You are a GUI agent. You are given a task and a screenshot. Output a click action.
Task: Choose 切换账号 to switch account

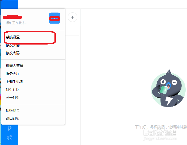pyautogui.click(x=13, y=110)
